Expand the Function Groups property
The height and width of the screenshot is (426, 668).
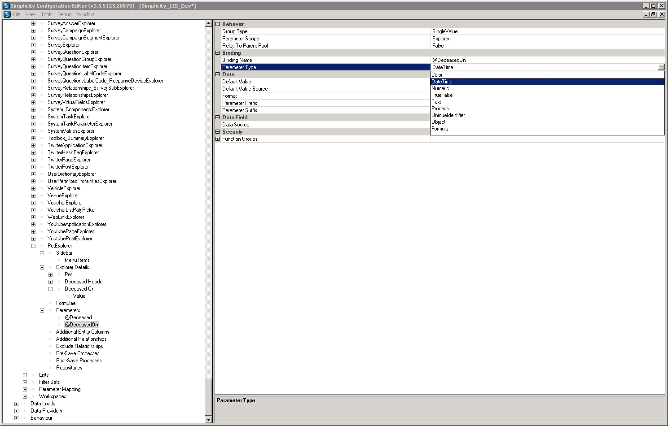click(x=218, y=139)
